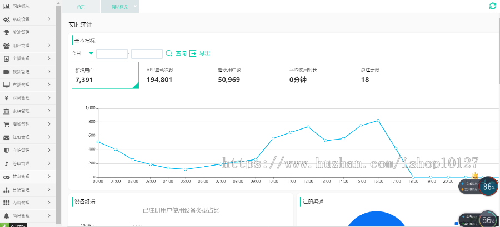Expand 商城管理 with its chevron
This screenshot has width=500, height=227.
point(49,124)
